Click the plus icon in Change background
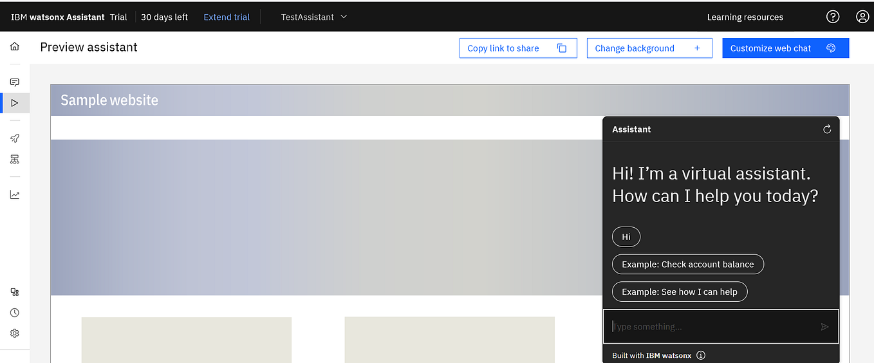The image size is (874, 363). coord(697,48)
